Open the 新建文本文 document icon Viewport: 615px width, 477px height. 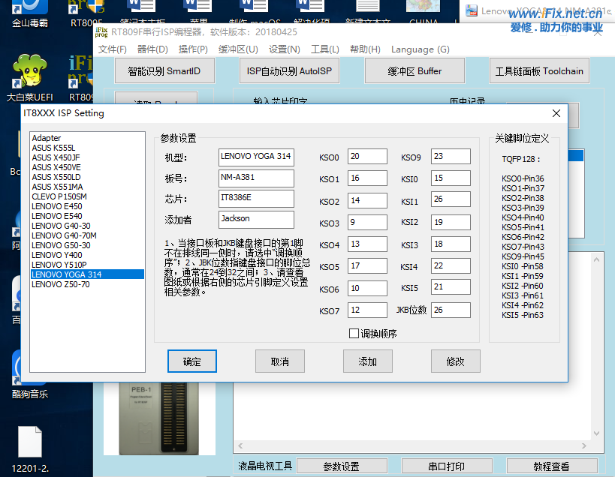pyautogui.click(x=368, y=10)
